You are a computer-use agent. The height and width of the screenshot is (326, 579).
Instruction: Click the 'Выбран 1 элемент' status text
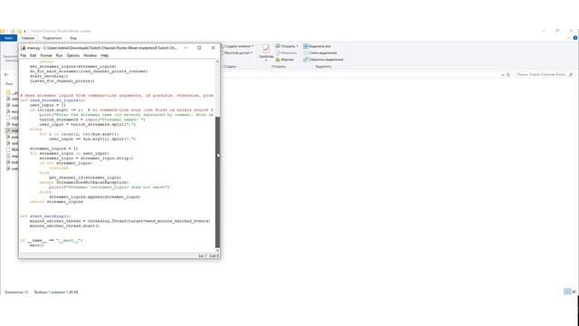[x=56, y=292]
